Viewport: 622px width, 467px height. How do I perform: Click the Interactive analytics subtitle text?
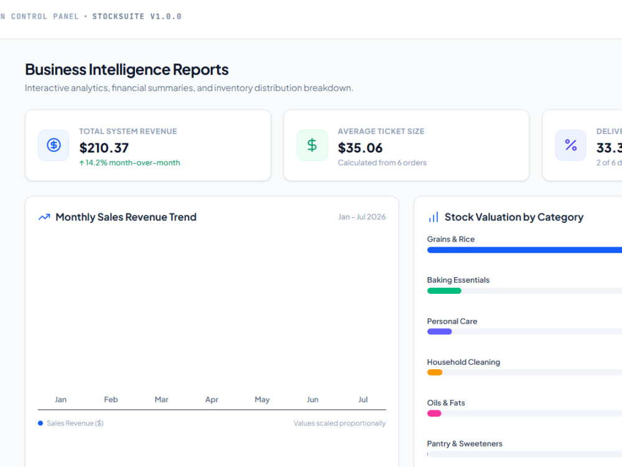click(189, 88)
